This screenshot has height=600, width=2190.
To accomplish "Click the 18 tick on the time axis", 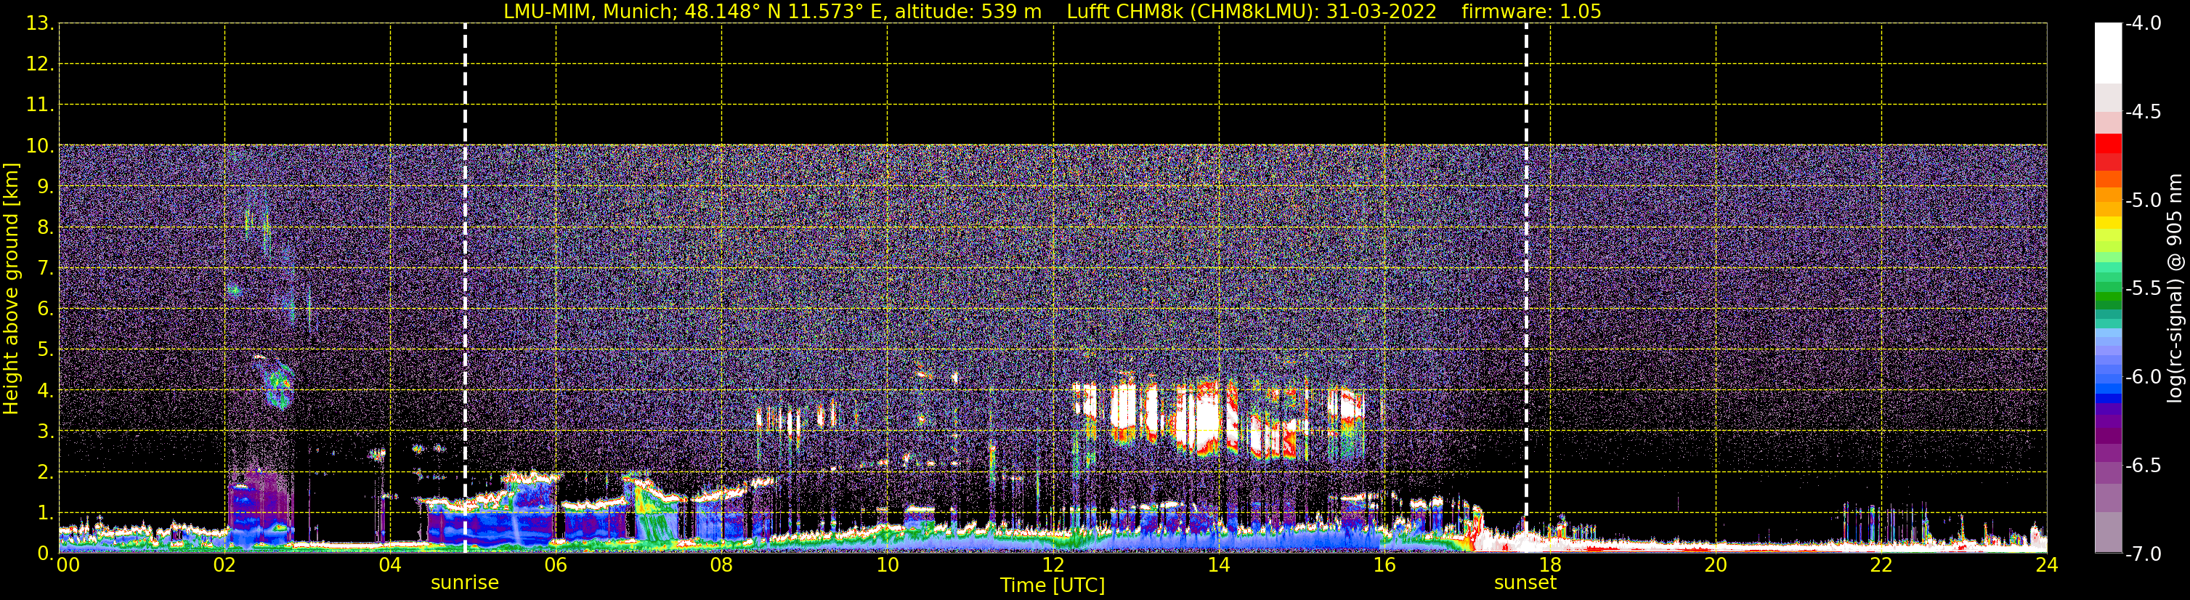I will click(x=1551, y=565).
